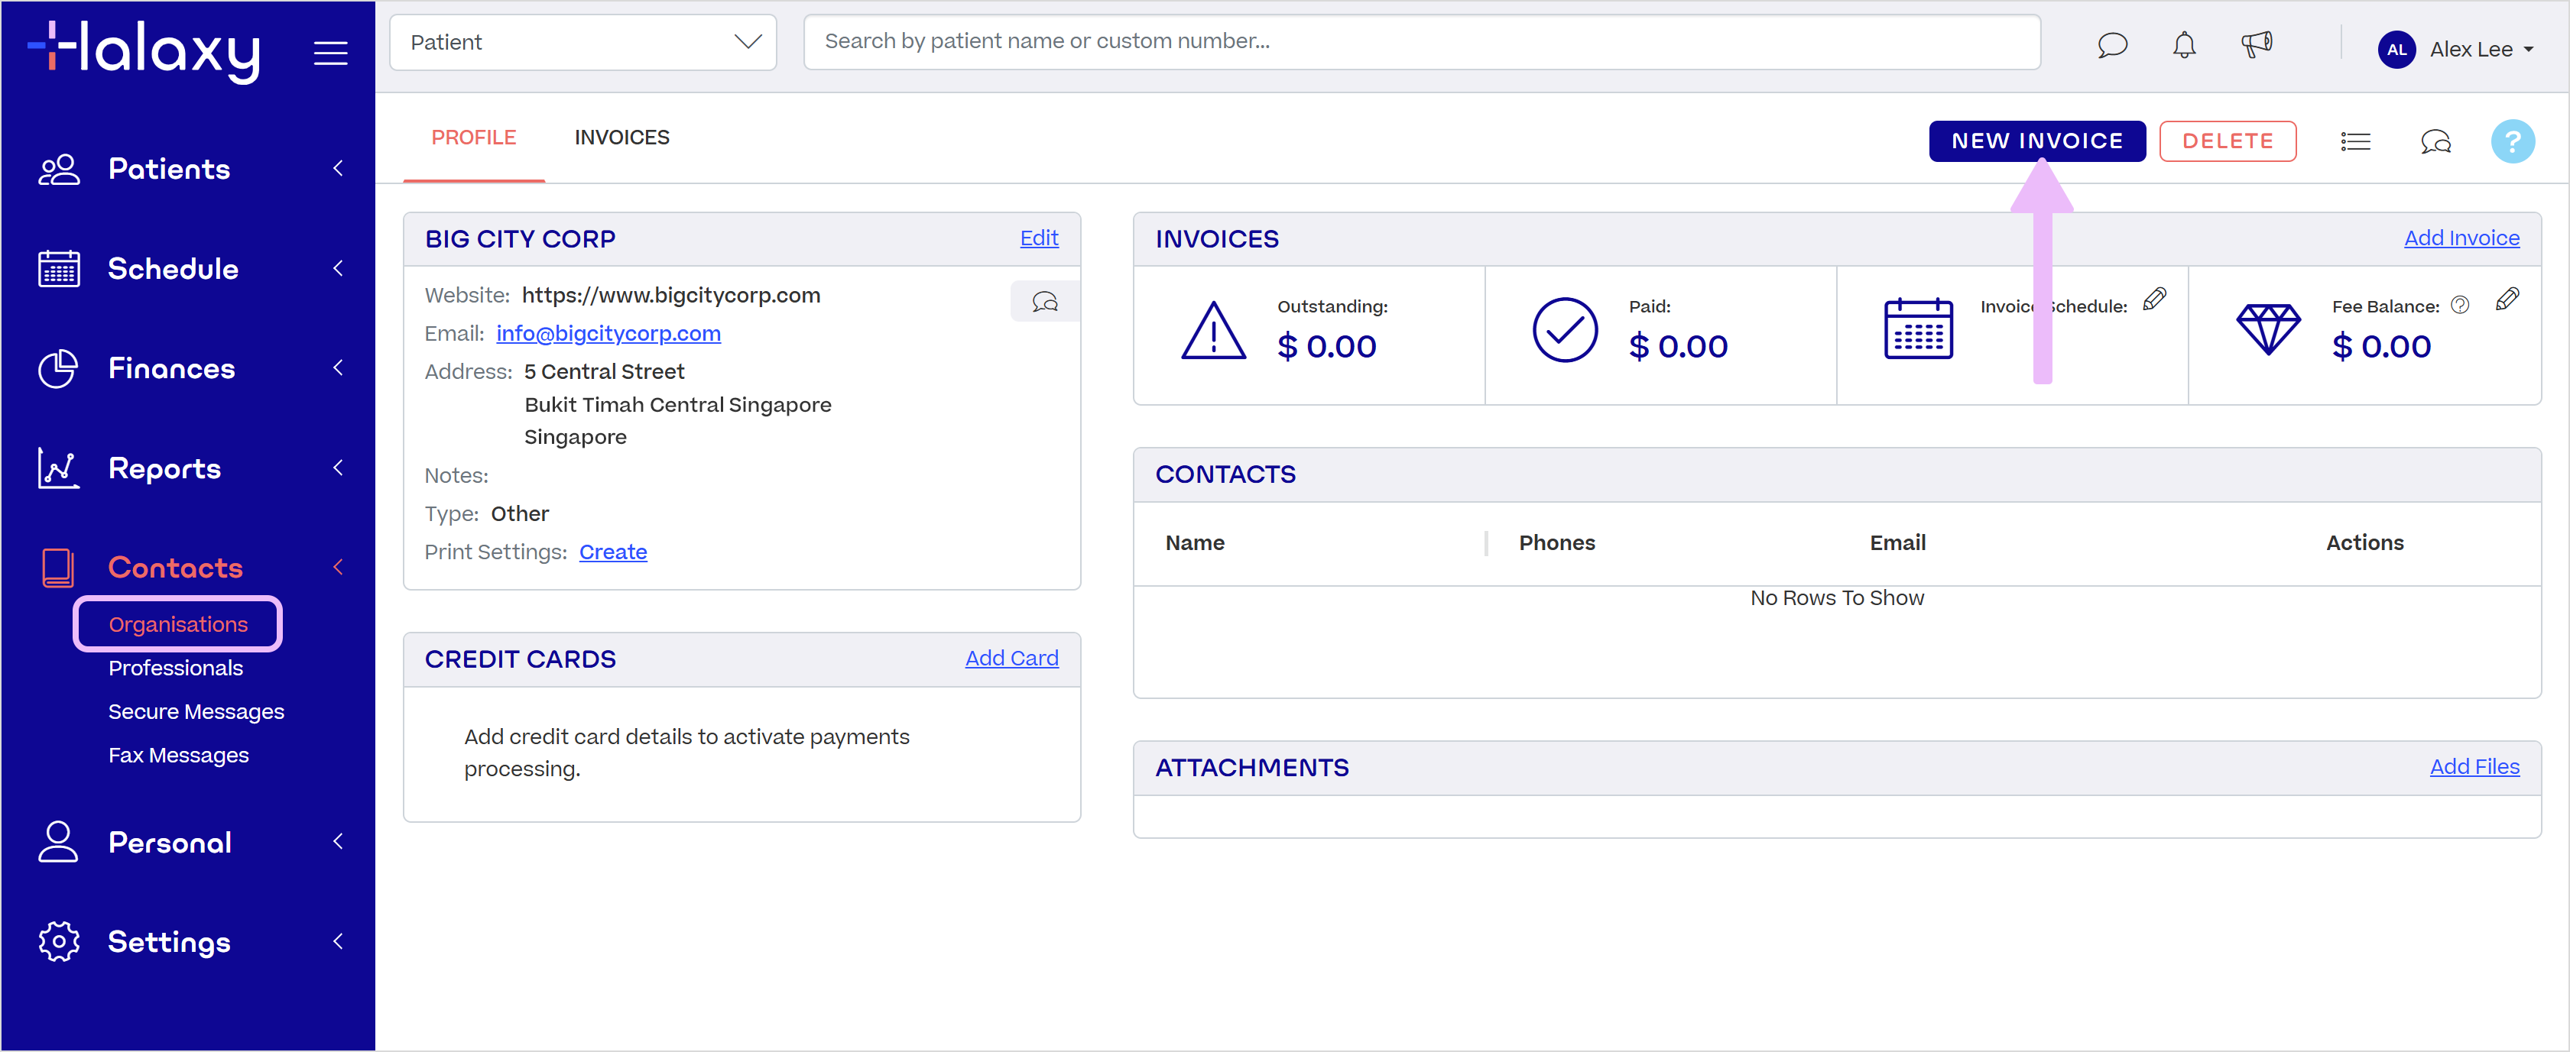Screen dimensions: 2570x1052
Task: Edit the invoice schedule pencil icon
Action: click(2154, 298)
